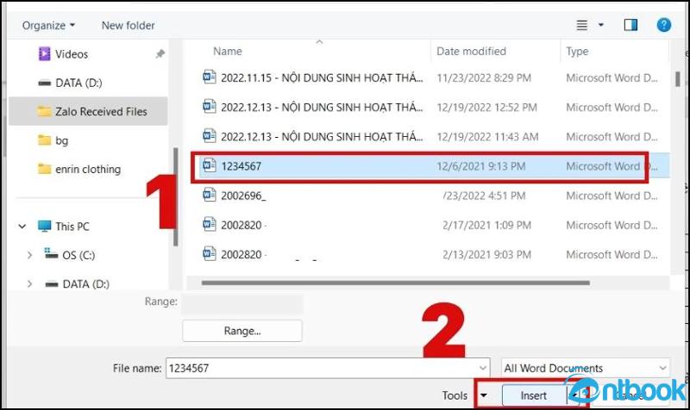Select the Zalo Received Files folder
Viewport: 690px width, 410px height.
(88, 112)
